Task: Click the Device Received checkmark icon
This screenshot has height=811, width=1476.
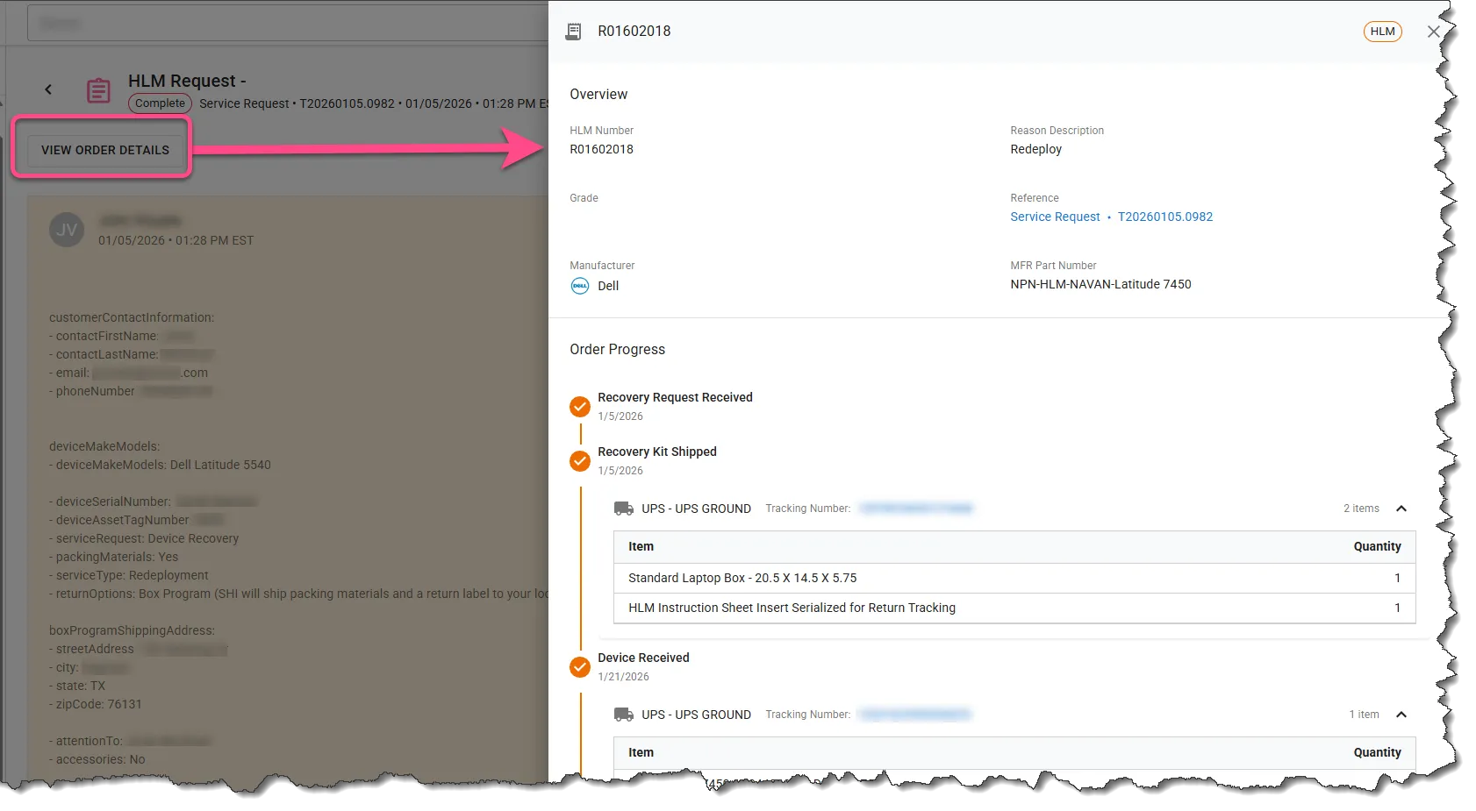Action: point(580,667)
